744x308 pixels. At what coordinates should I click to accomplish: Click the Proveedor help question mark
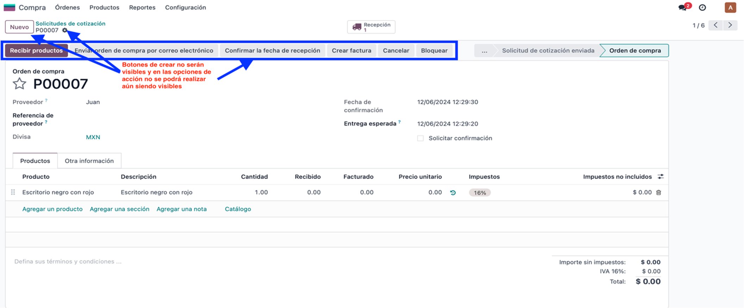(x=46, y=100)
